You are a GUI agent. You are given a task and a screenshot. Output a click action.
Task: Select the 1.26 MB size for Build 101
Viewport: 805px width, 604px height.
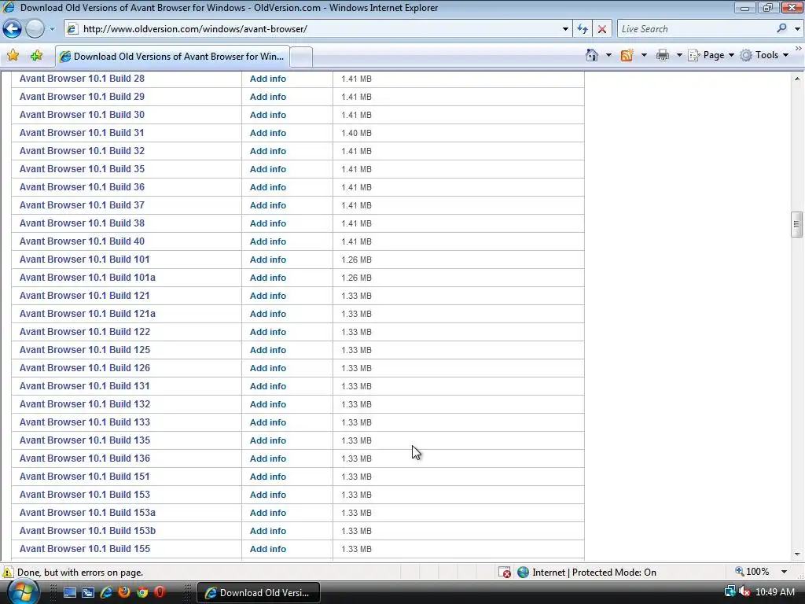coord(356,260)
